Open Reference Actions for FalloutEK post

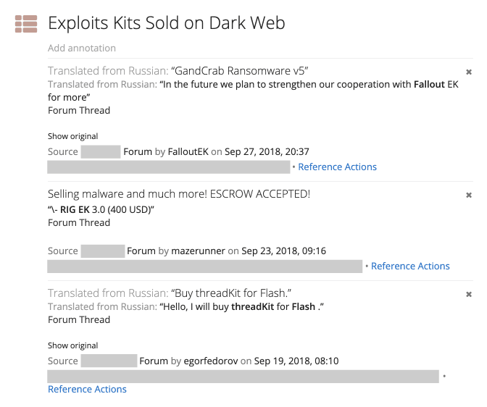[337, 167]
